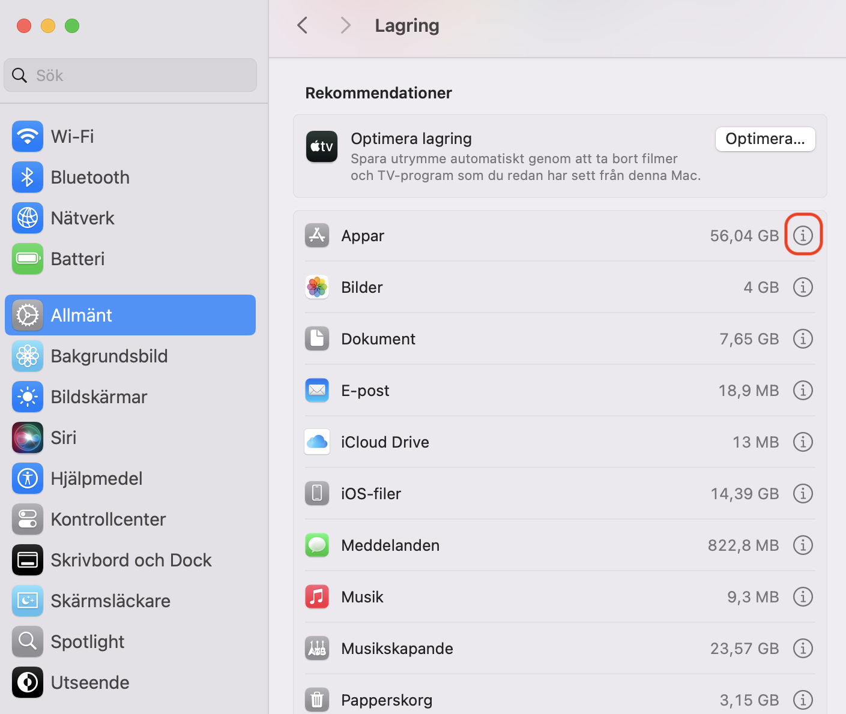Click the Dokument size 7,65 GB
The image size is (846, 714).
point(749,339)
